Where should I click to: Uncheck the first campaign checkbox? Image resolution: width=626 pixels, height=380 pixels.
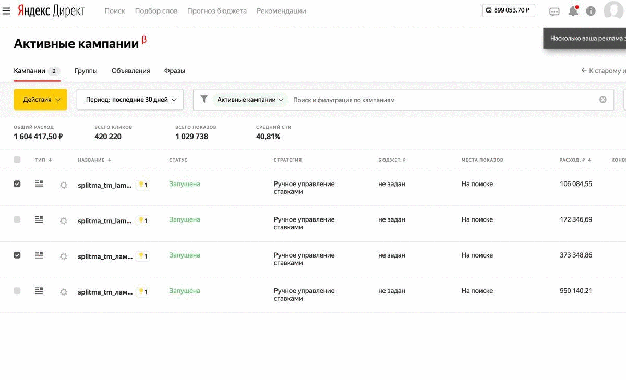tap(17, 184)
